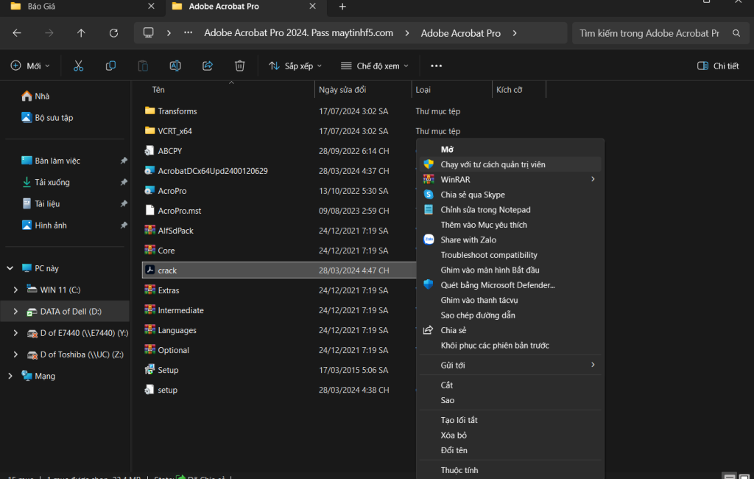
Task: Open a new tab with plus button
Action: tap(342, 7)
